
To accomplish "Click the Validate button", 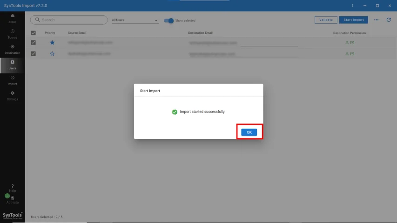I will point(326,20).
